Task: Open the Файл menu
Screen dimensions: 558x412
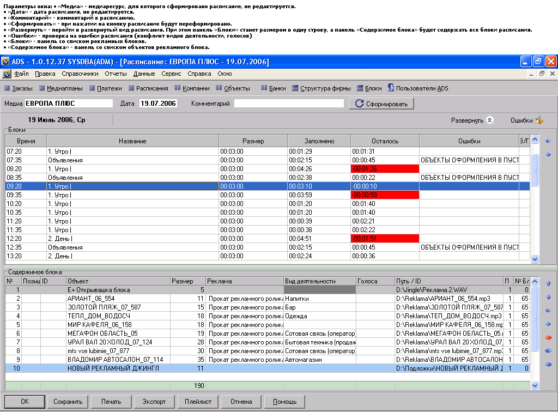Action: coord(22,74)
